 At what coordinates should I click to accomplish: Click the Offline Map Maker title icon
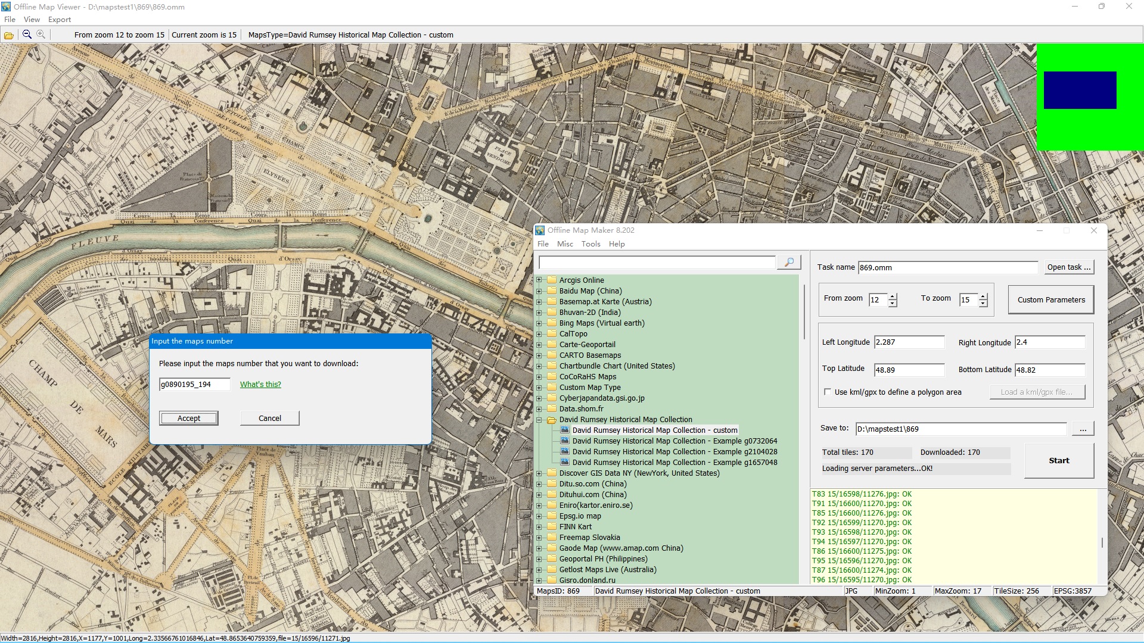540,230
